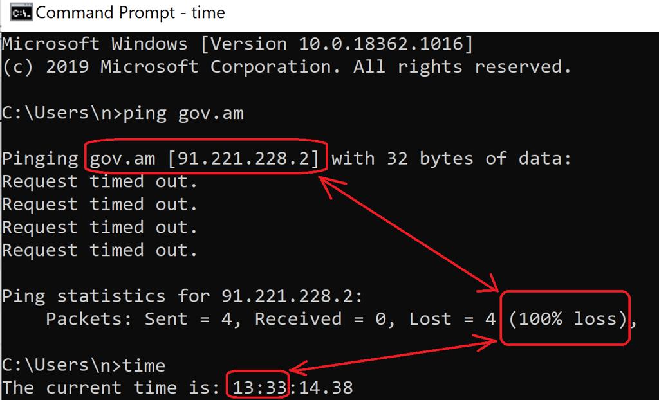Click the "time" command after the prompt
Viewport: 659px width, 400px height.
tap(144, 365)
